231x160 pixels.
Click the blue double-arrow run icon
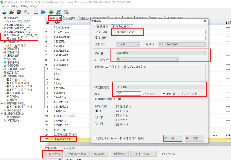click(x=43, y=12)
